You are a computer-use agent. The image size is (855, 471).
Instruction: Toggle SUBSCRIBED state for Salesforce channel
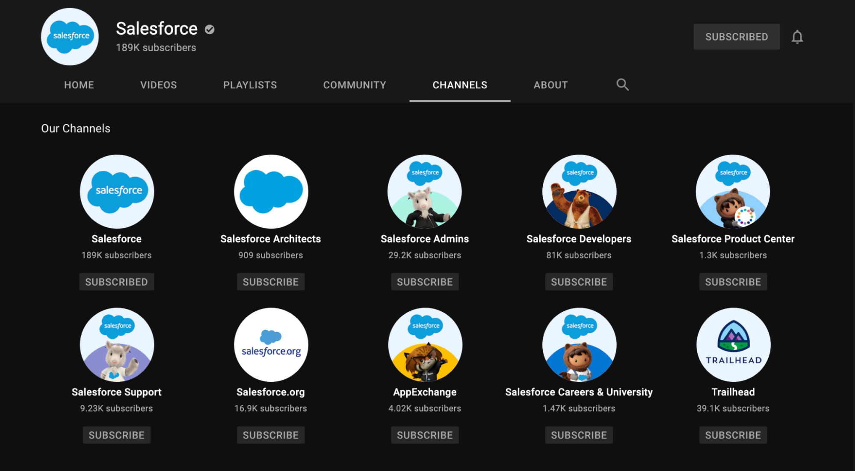click(736, 37)
